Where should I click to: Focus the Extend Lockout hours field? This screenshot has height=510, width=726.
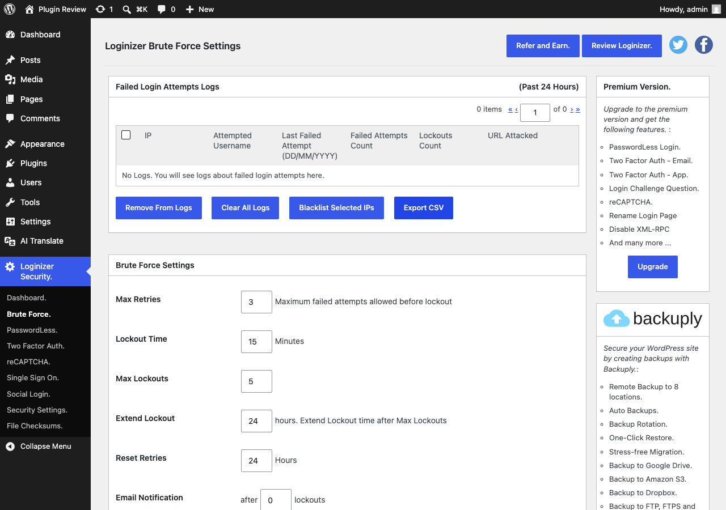[256, 421]
